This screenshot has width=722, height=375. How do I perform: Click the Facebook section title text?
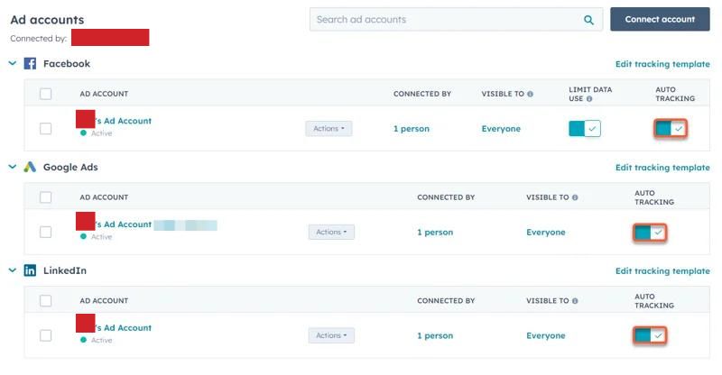[67, 63]
